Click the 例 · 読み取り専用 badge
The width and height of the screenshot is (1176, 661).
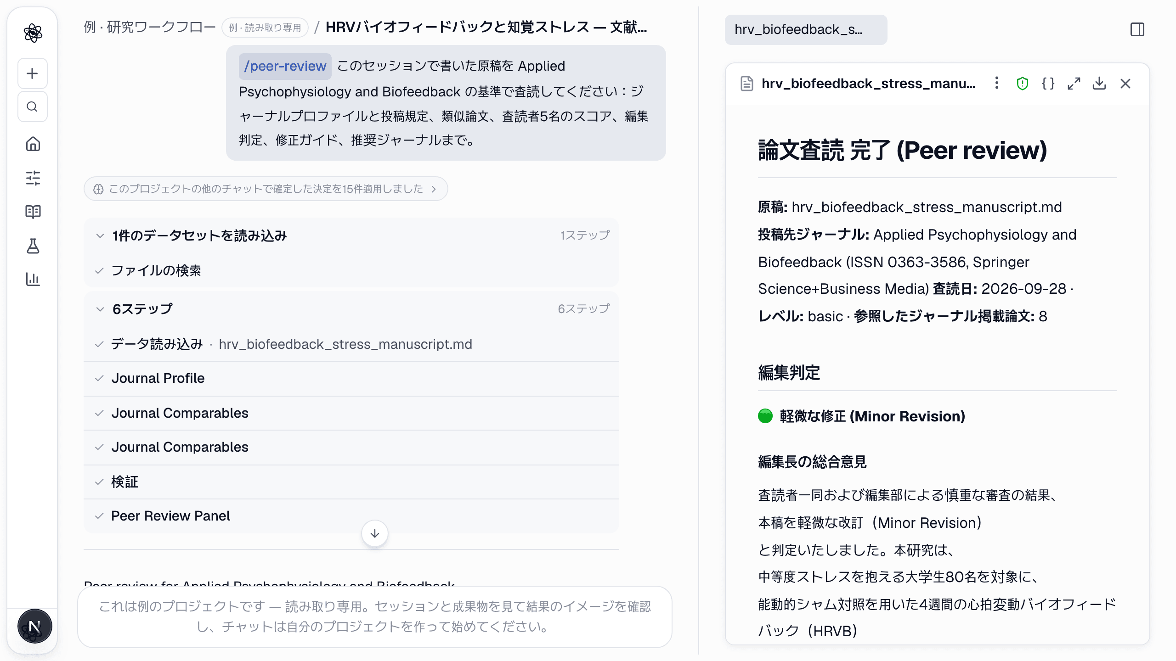point(265,28)
